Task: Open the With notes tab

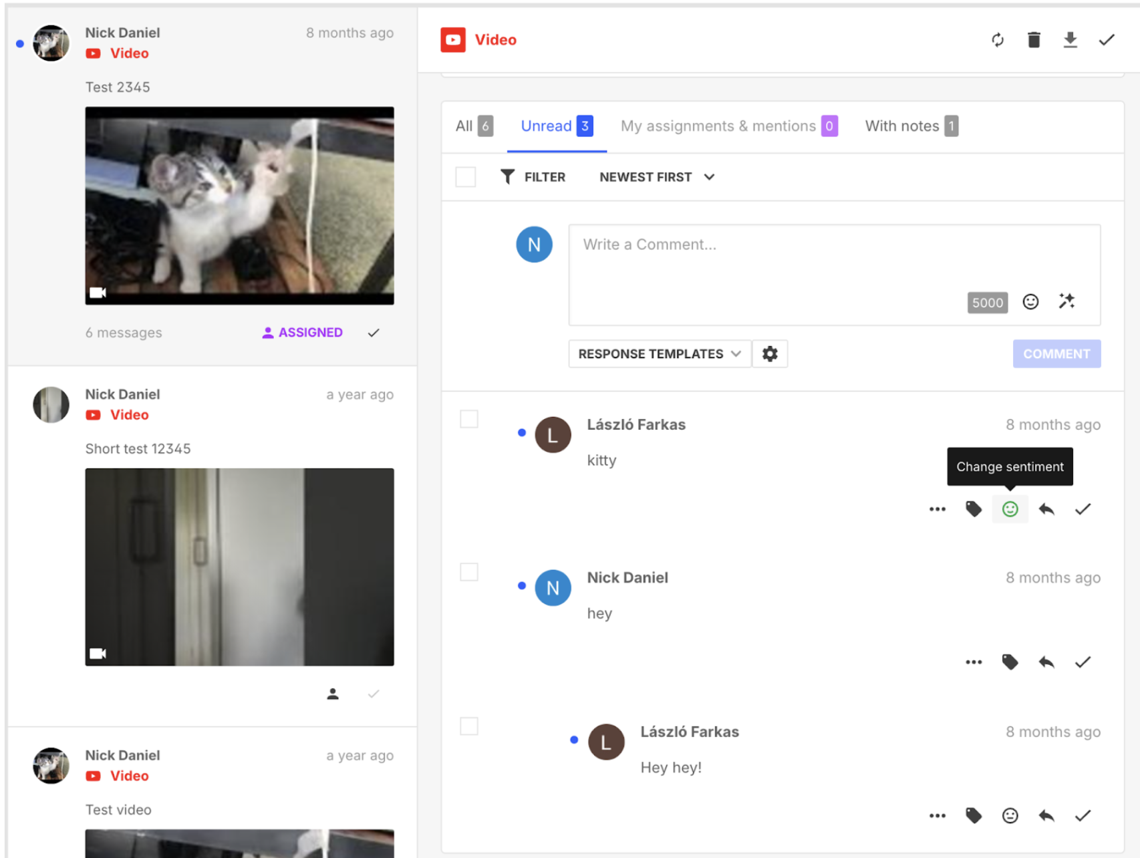Action: pyautogui.click(x=911, y=126)
